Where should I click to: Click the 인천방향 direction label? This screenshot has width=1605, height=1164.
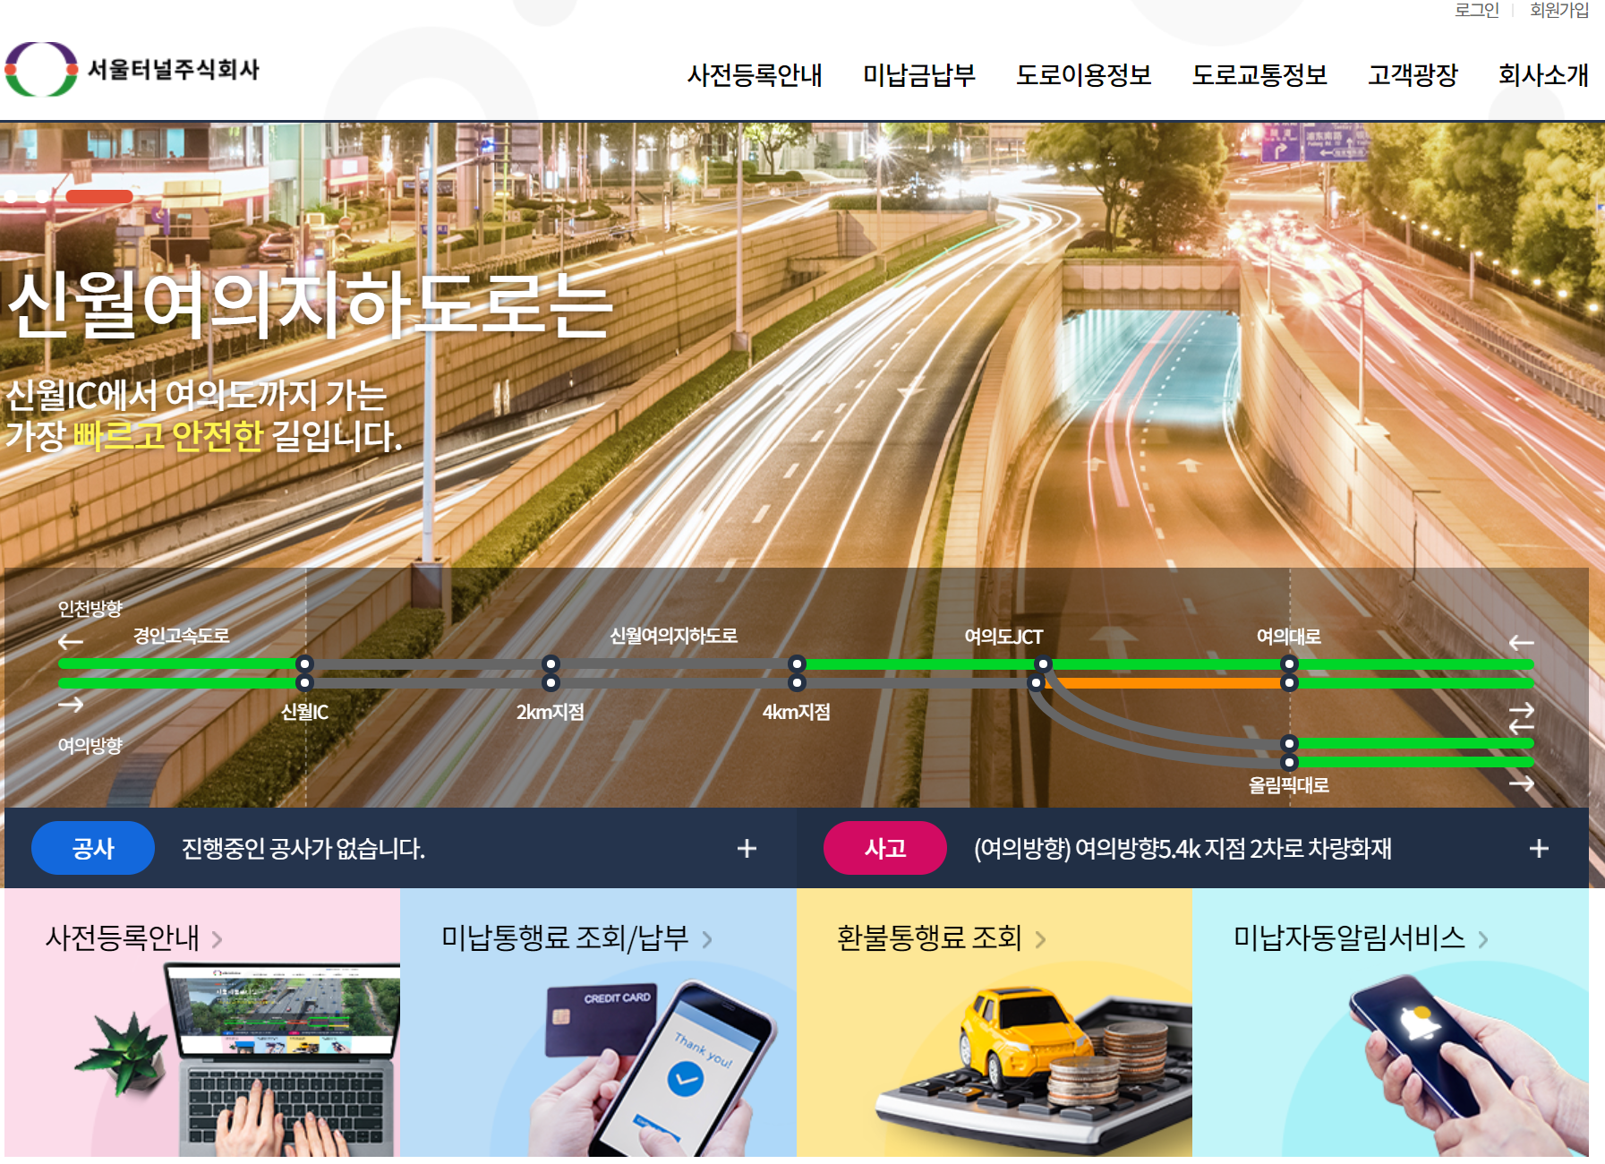click(x=90, y=609)
